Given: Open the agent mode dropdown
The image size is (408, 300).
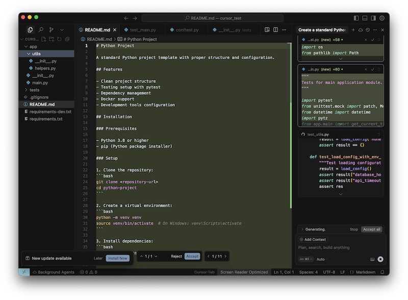Looking at the screenshot, I should pos(306,259).
